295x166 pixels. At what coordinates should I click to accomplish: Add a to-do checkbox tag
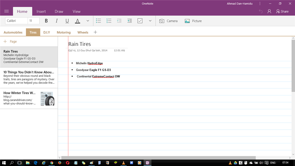(140, 21)
